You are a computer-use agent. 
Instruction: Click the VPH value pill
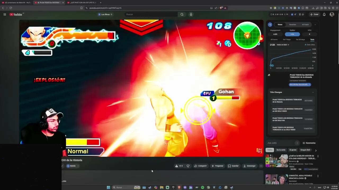click(x=309, y=34)
